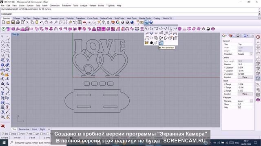Click the ENG language indicator in taskbar
Screen dimensions: 261x146
click(x=237, y=142)
